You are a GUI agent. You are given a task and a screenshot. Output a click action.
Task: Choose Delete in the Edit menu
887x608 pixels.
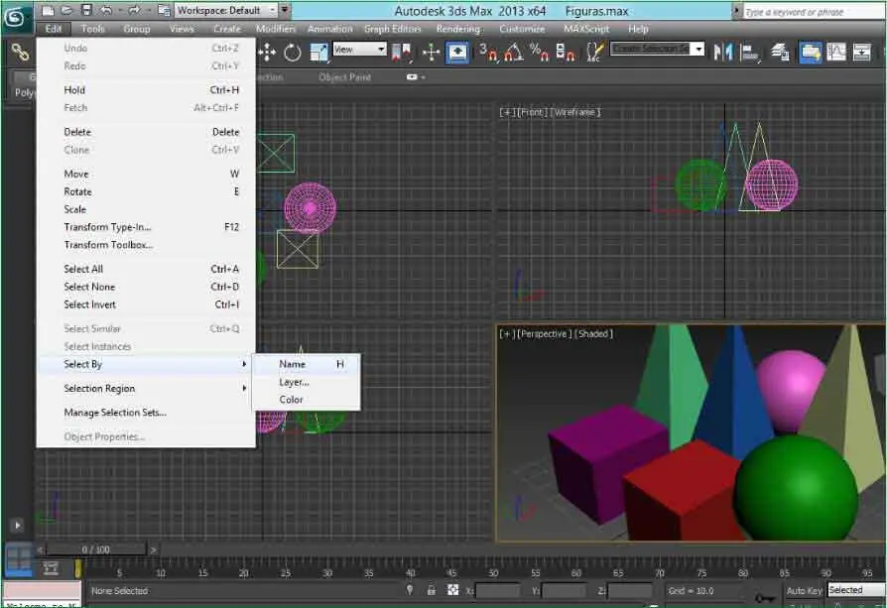coord(146,132)
